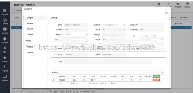Image resolution: width=193 pixels, height=93 pixels.
Task: Collapse 费用信息 section with round arrow icon
Action: pyautogui.click(x=162, y=73)
